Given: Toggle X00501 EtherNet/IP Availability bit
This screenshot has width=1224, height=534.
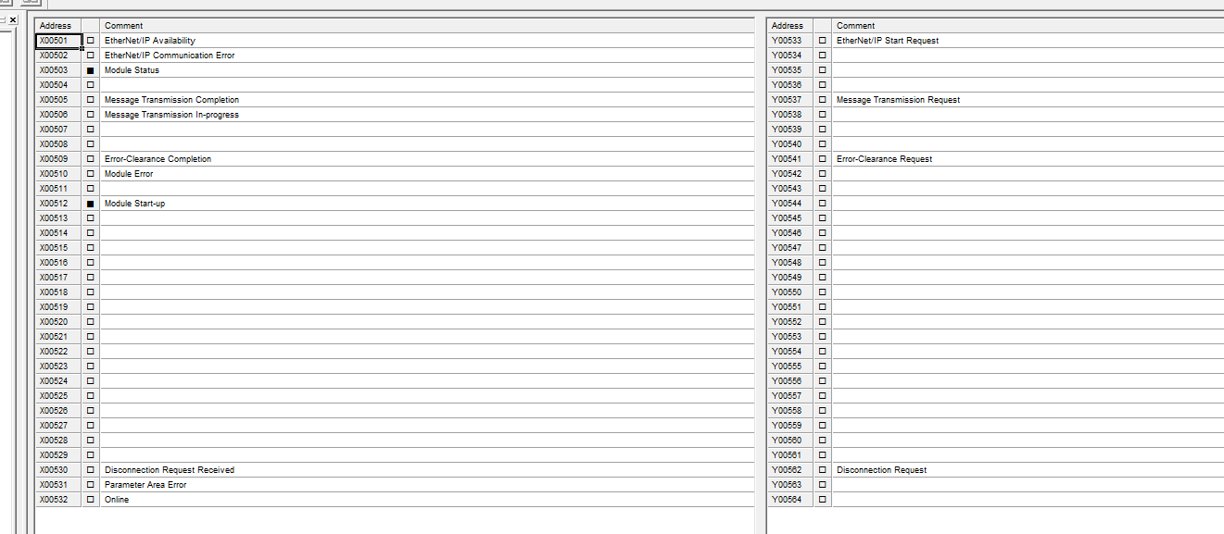Looking at the screenshot, I should tap(91, 41).
